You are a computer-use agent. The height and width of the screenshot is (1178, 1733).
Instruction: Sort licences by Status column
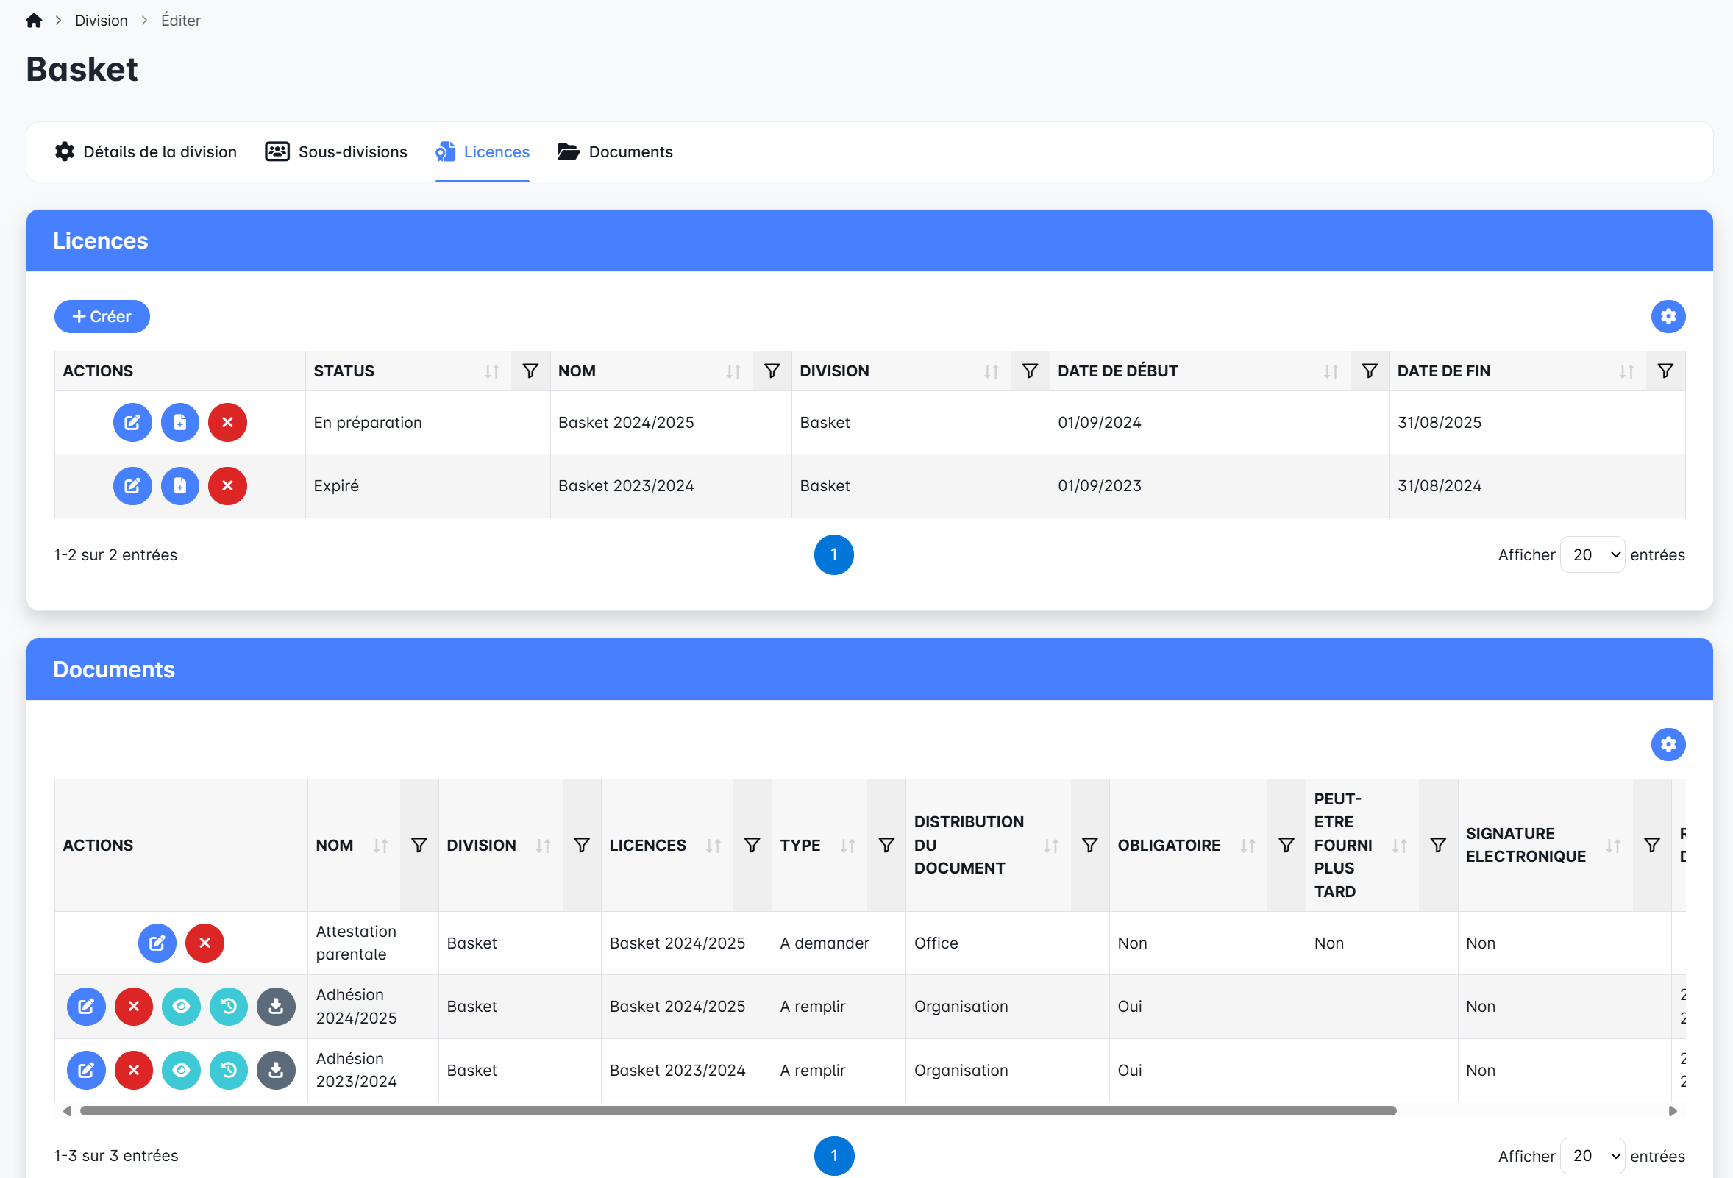(491, 371)
